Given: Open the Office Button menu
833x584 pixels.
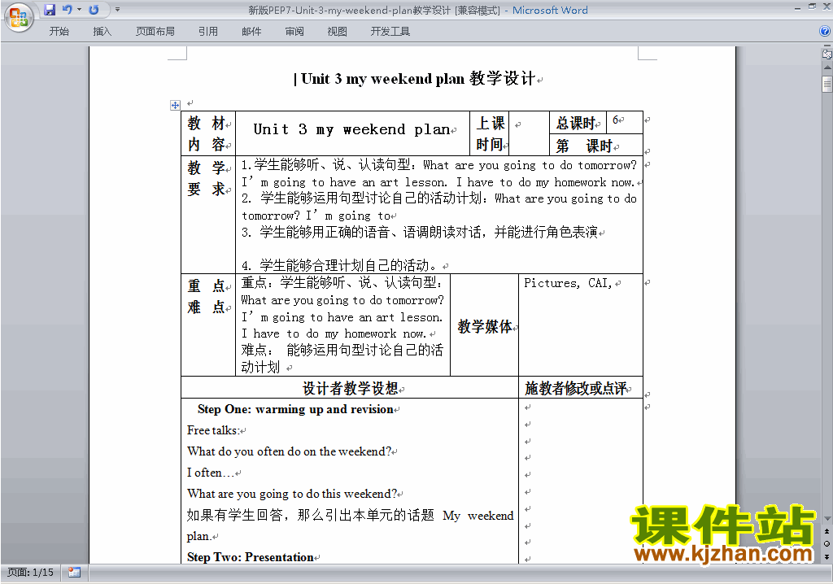Looking at the screenshot, I should click(19, 17).
